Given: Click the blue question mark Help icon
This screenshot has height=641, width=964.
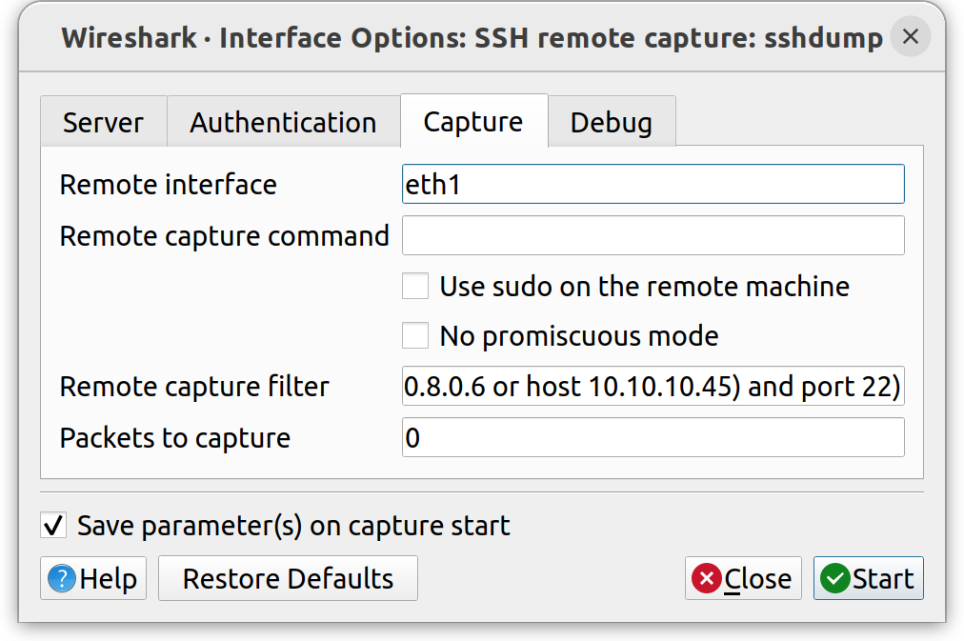Looking at the screenshot, I should click(x=62, y=579).
